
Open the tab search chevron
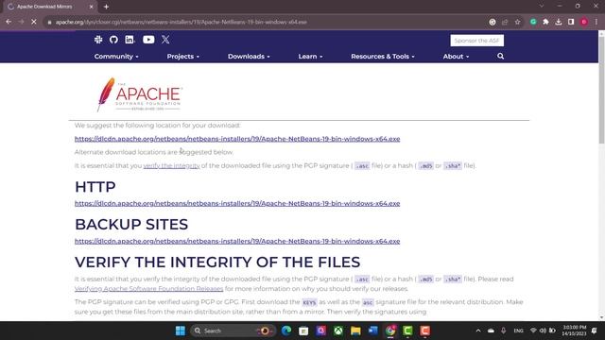(542, 7)
